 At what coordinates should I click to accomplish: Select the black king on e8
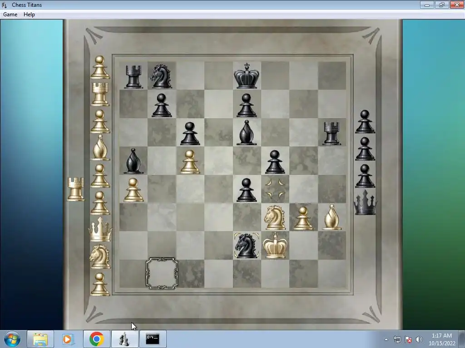(247, 76)
